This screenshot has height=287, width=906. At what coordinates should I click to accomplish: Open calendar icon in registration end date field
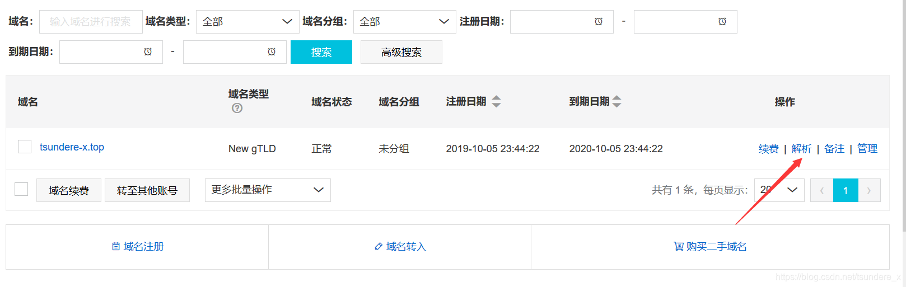(x=722, y=21)
